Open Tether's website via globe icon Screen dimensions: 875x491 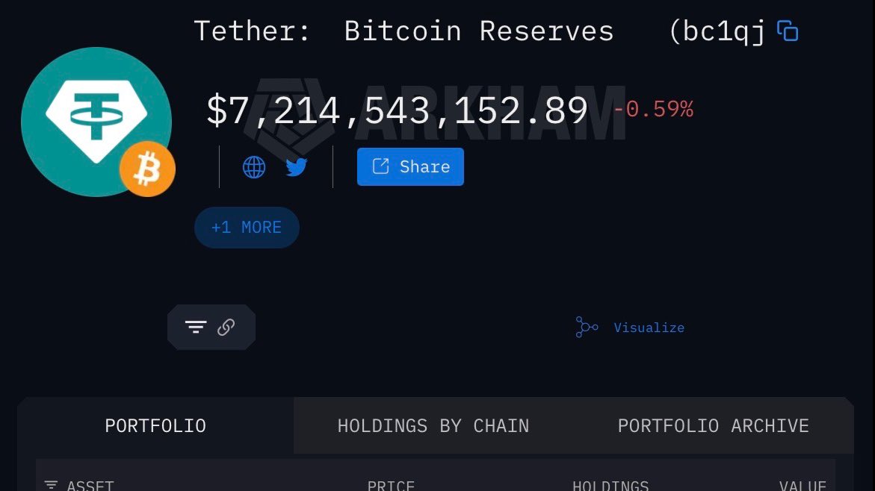pos(254,167)
